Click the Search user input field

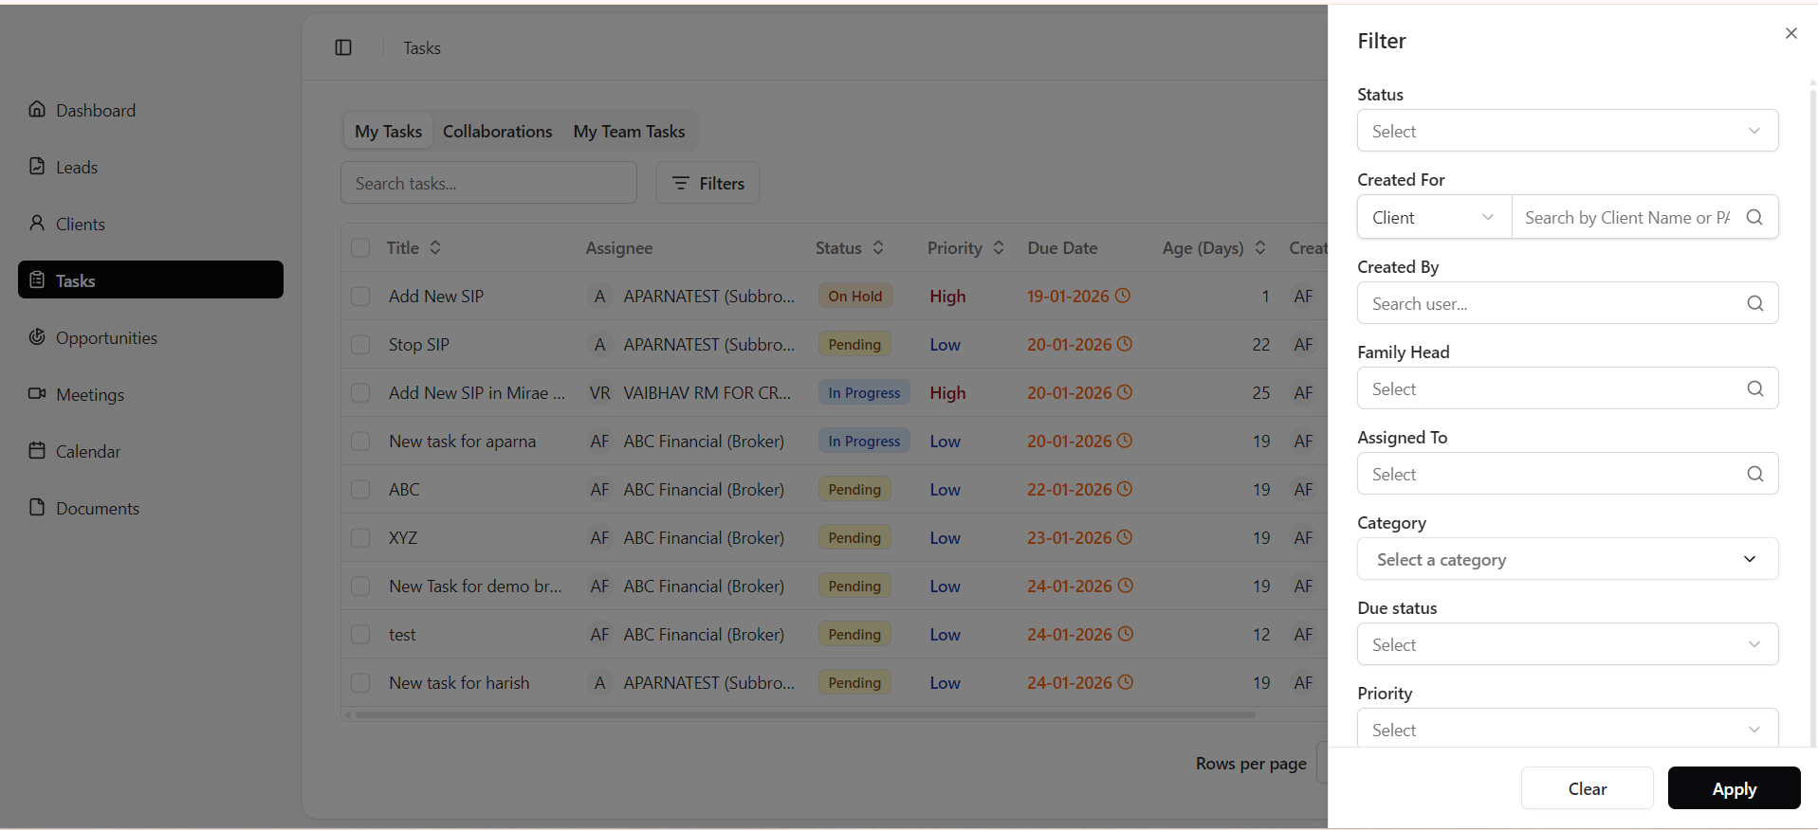[x=1568, y=303]
